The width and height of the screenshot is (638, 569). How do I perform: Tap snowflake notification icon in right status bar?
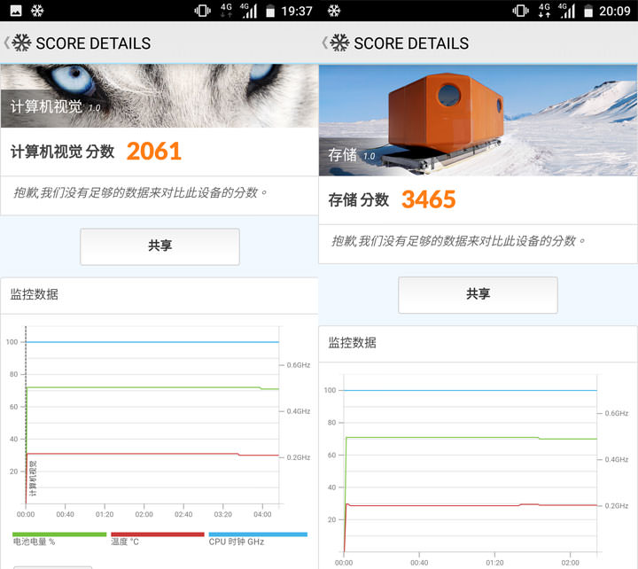tap(334, 11)
